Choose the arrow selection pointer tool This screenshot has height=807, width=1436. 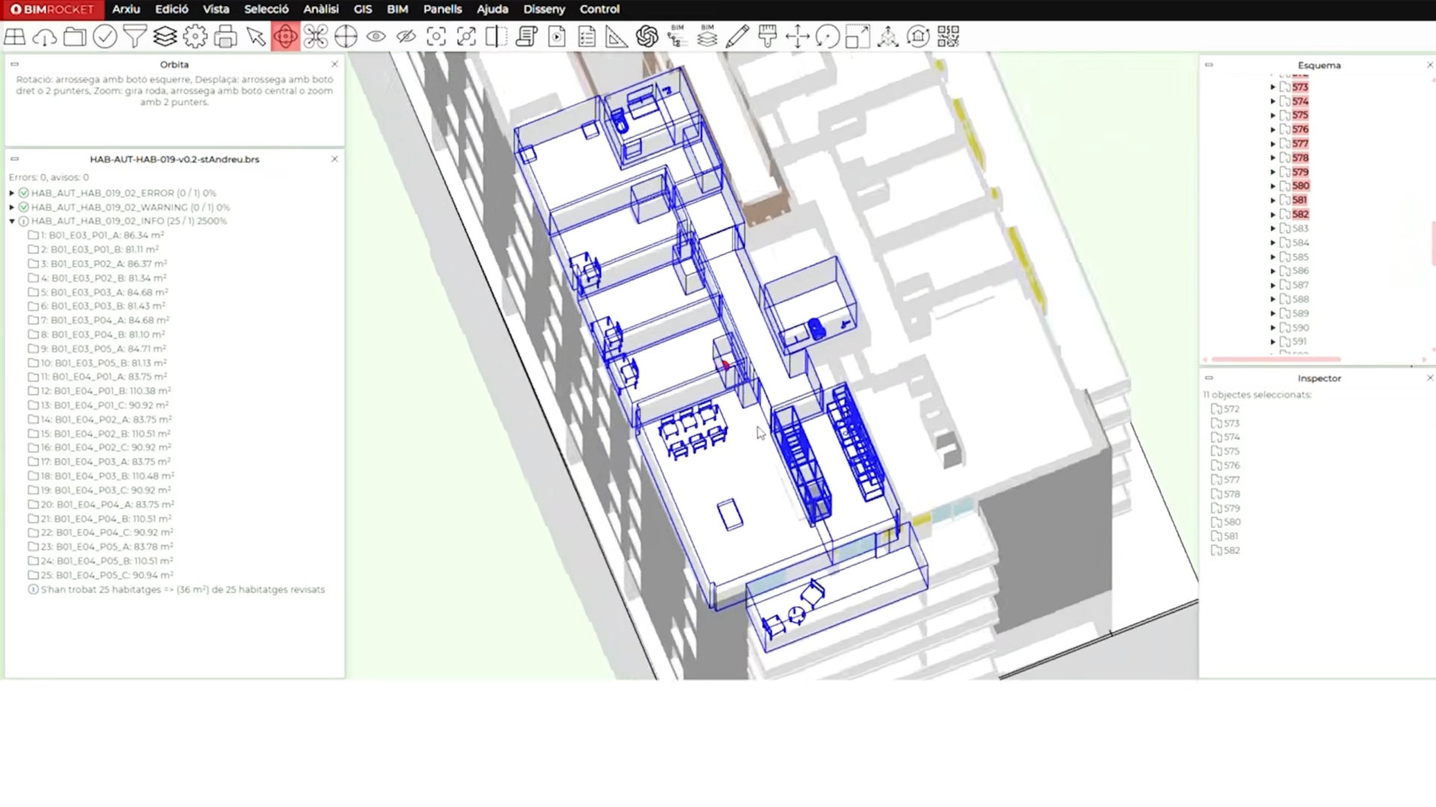pyautogui.click(x=256, y=37)
